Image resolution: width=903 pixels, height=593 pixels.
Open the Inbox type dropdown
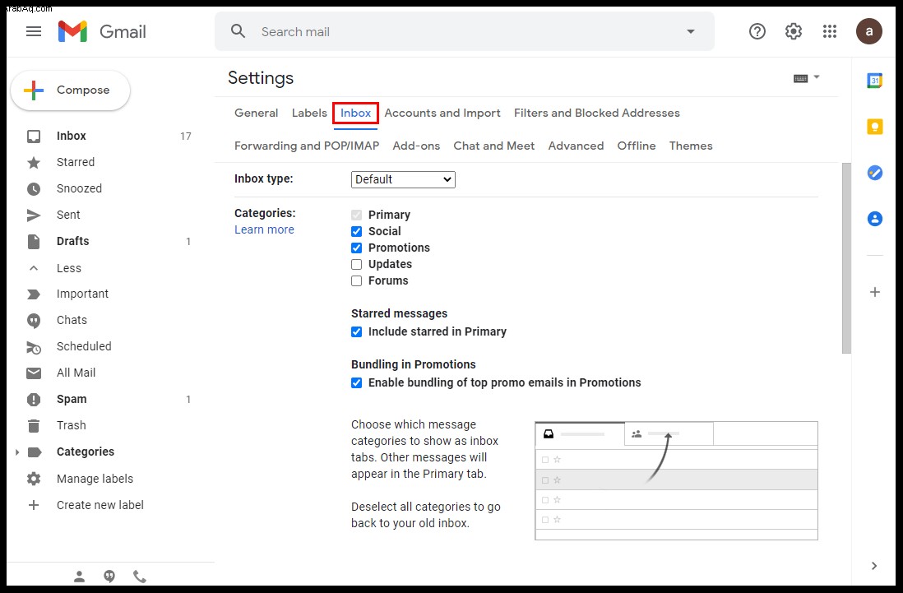(403, 179)
